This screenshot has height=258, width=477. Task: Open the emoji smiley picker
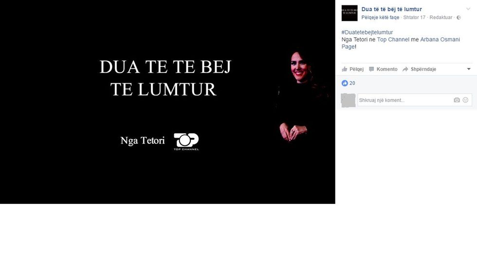click(x=465, y=100)
